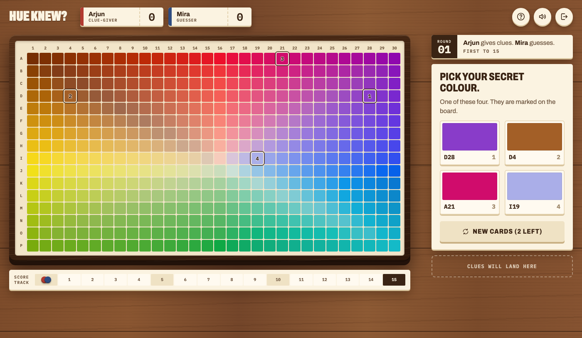Click board cell marked 2 at D4
This screenshot has height=338, width=582.
(x=70, y=96)
